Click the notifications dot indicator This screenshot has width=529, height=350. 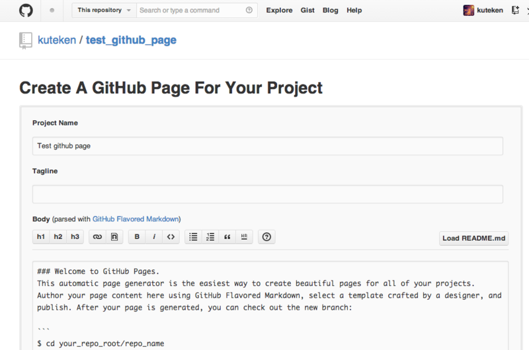(x=52, y=11)
